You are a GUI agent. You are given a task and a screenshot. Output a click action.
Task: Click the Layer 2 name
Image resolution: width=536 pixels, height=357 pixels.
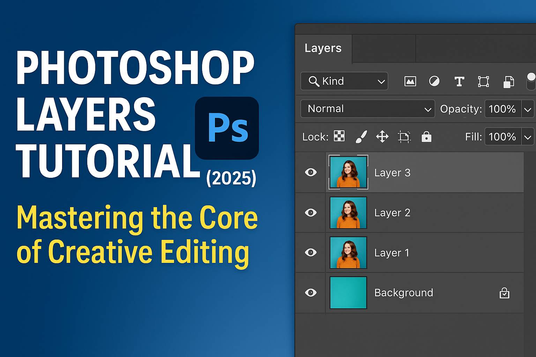tap(392, 213)
